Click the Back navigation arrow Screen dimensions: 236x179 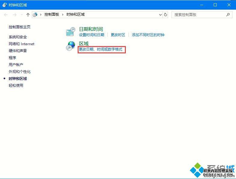pyautogui.click(x=6, y=14)
